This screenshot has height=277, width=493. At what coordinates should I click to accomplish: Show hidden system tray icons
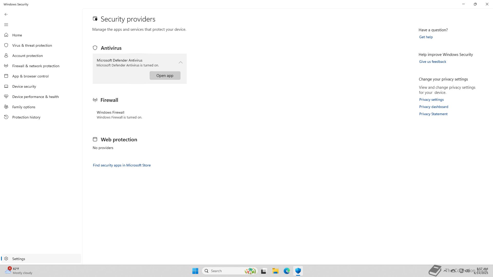pyautogui.click(x=445, y=271)
